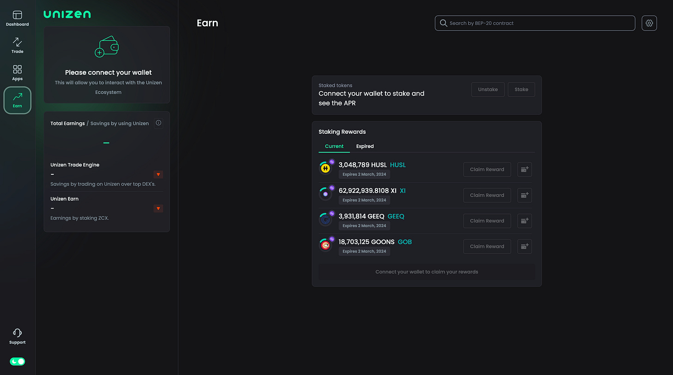673x375 pixels.
Task: Click the XI token logo
Action: (326, 194)
